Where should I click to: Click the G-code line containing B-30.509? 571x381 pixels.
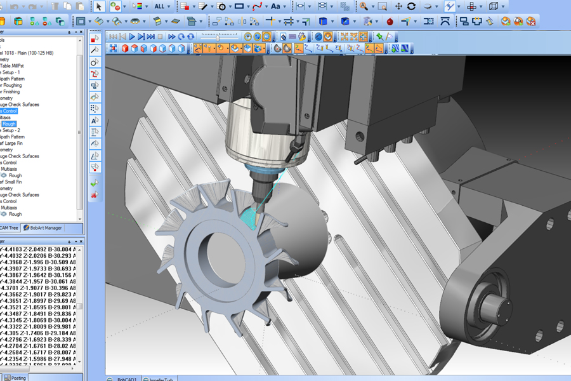pos(38,262)
